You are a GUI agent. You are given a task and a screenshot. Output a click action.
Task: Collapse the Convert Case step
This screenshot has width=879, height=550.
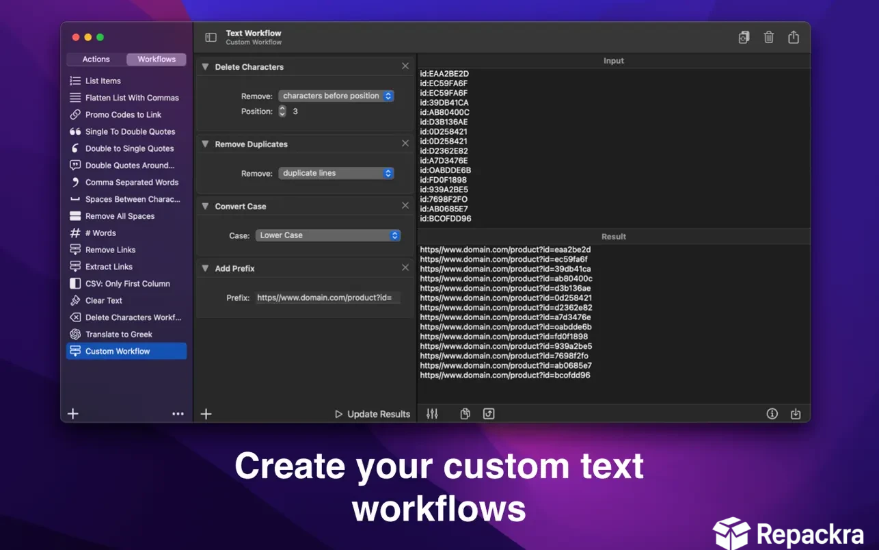[205, 207]
